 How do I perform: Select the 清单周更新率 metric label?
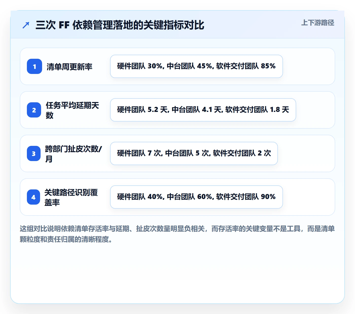69,67
